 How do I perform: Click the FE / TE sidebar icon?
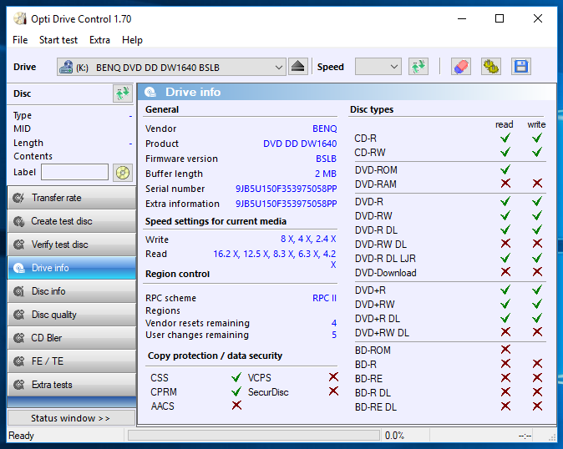(x=18, y=361)
